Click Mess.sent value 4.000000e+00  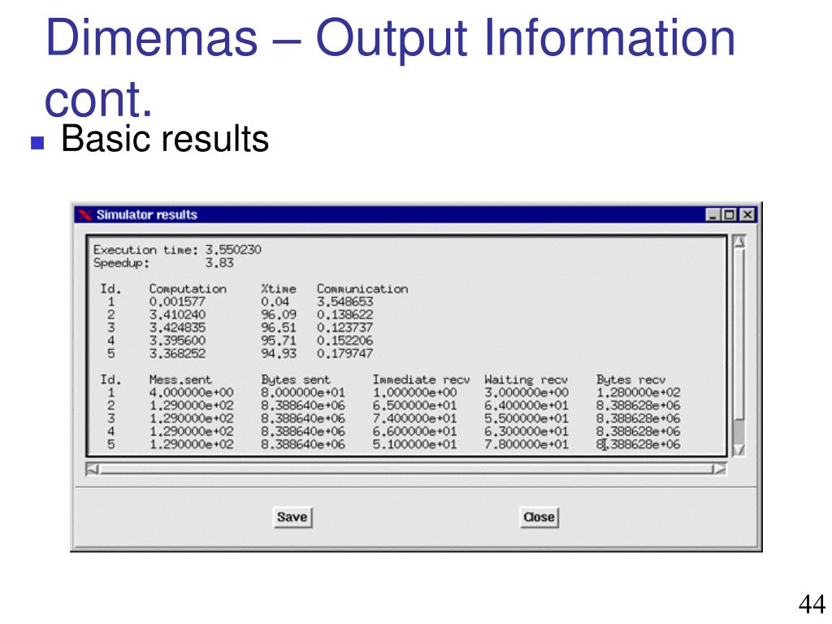click(191, 392)
